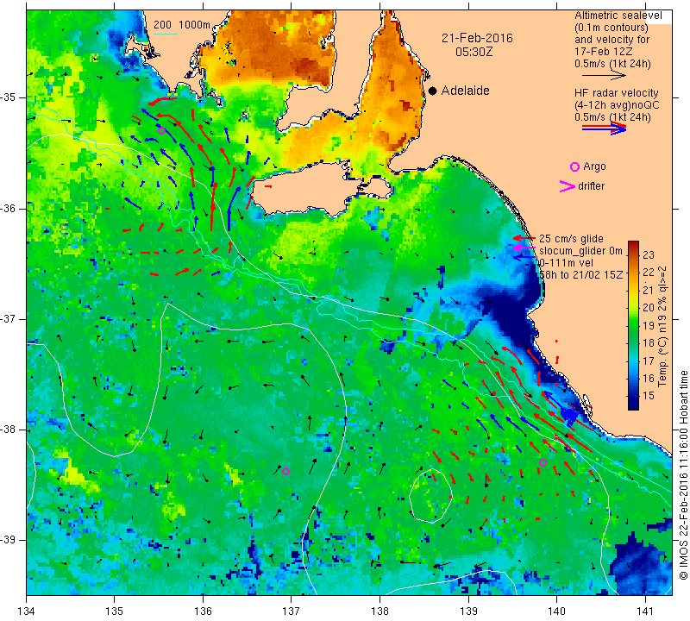The height and width of the screenshot is (621, 690).
Task: Click the '(4-12h avg)noQC' text
Action: 617,105
